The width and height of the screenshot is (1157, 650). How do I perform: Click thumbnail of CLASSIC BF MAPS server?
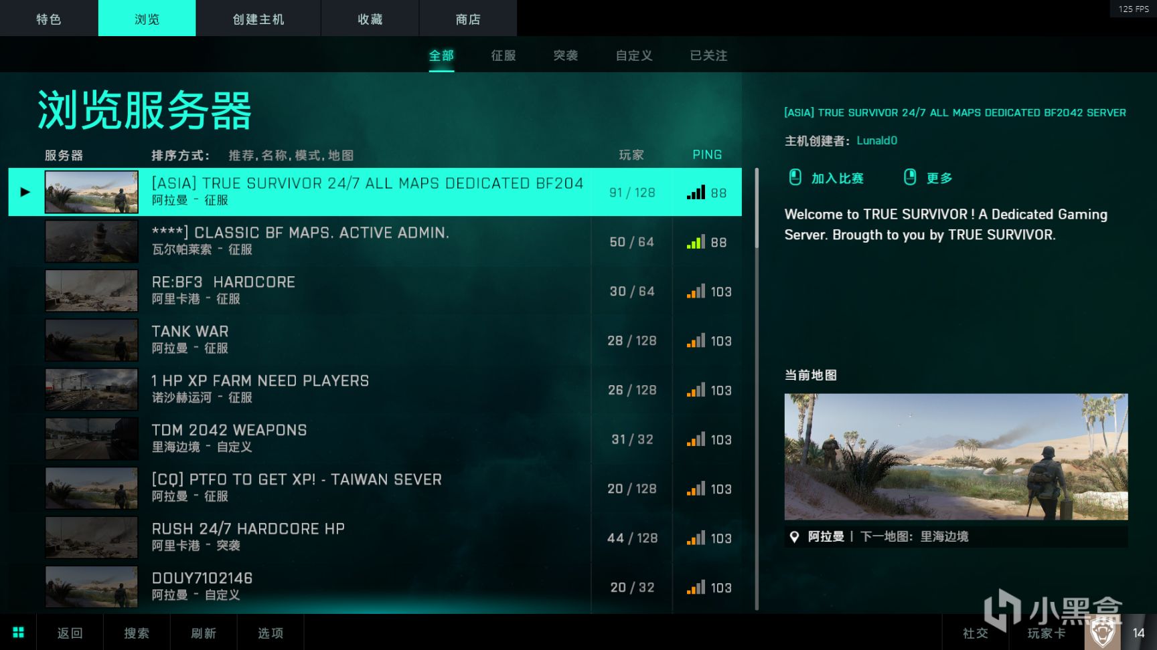[x=92, y=241]
